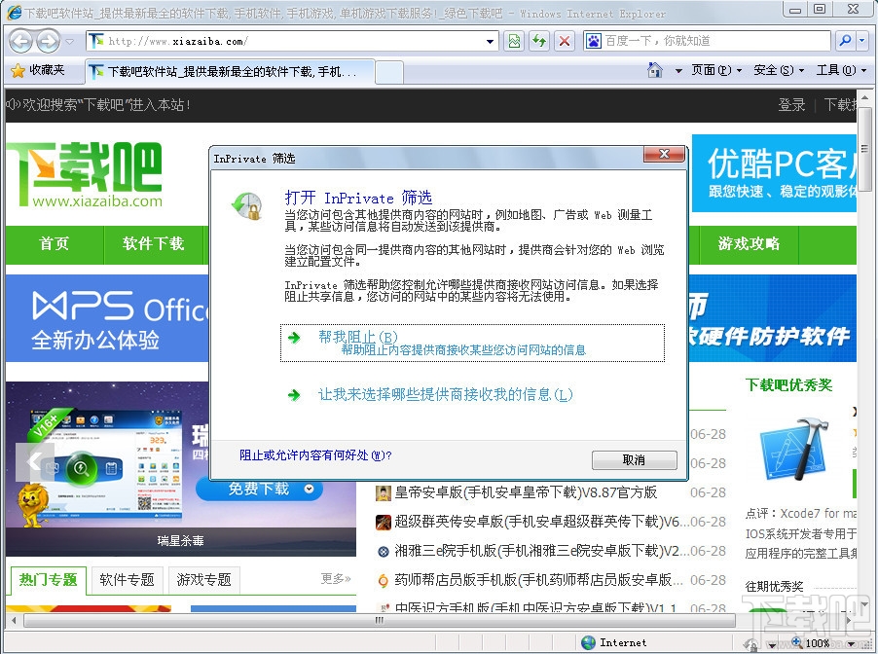Click the magnifier icon to run Baidu search

(845, 41)
